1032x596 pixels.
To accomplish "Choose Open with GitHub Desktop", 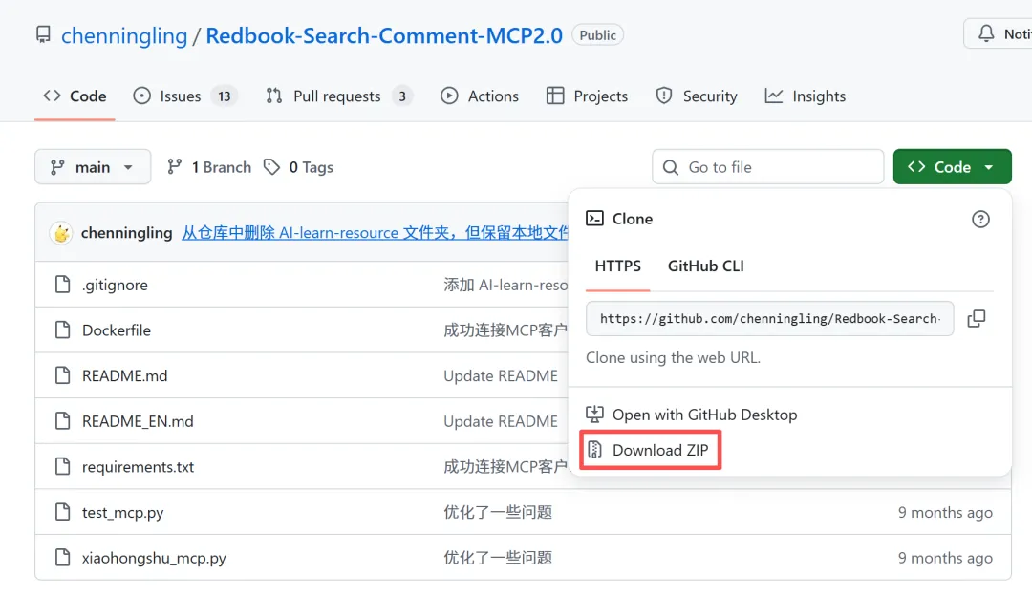I will [692, 415].
